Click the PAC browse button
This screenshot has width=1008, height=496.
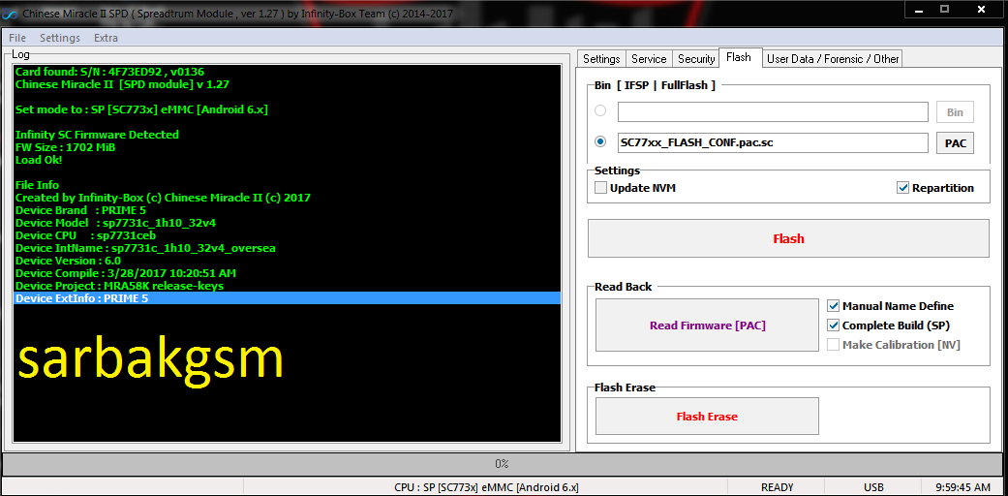pyautogui.click(x=955, y=142)
